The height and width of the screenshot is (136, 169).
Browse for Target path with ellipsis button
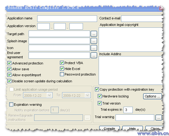[x=94, y=34]
